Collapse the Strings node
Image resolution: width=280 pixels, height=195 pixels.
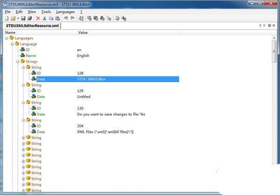[18, 62]
